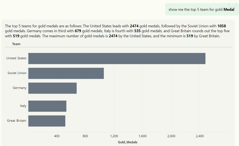Select the Great Britain bar in the chart

[47, 121]
